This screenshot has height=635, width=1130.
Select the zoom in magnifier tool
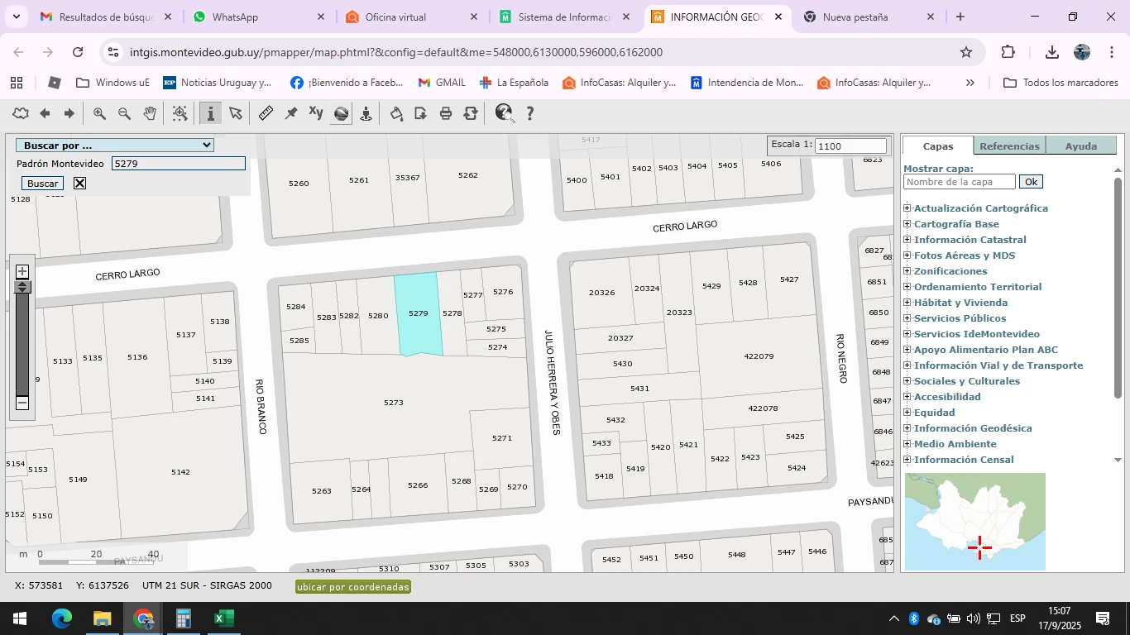click(x=99, y=113)
